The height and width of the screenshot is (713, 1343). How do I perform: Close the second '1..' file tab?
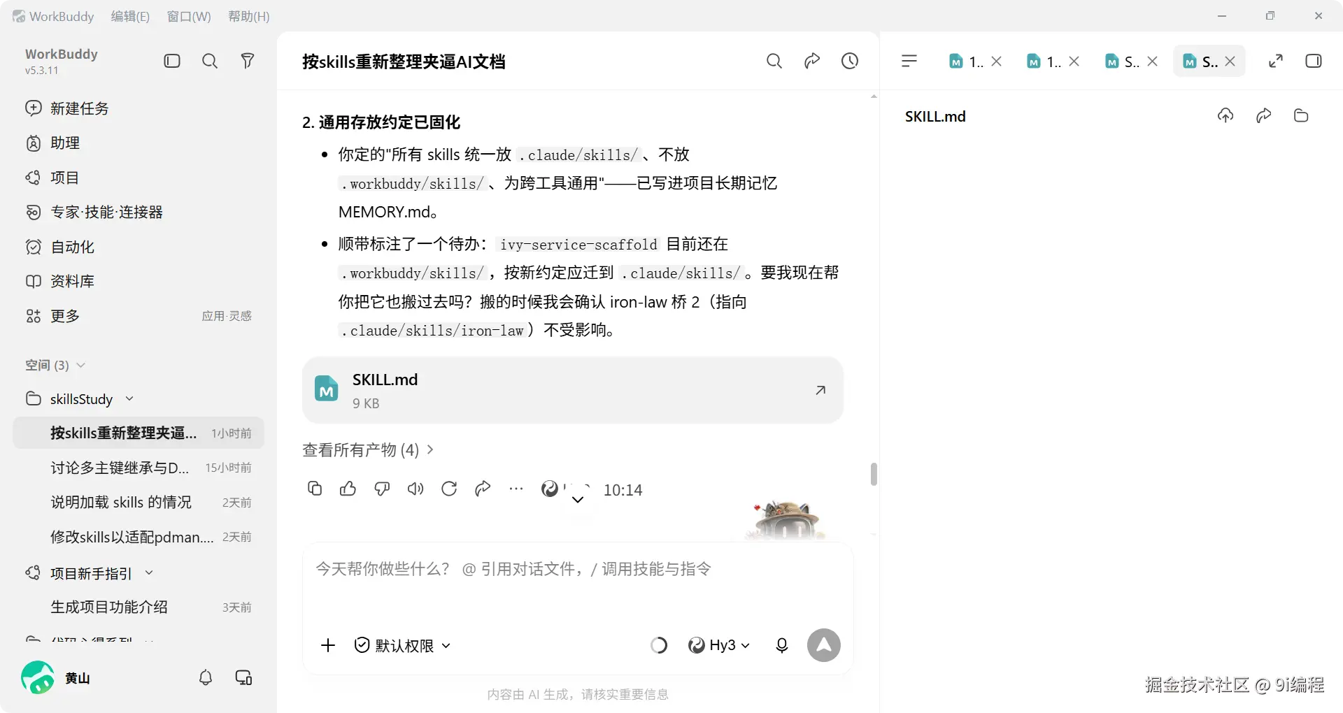[1074, 62]
